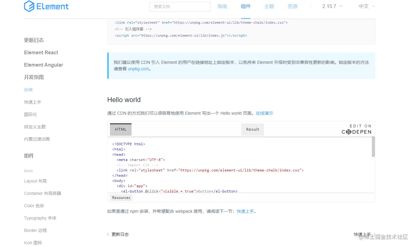Open 自定义主题 in the sidebar
The image size is (415, 247).
[x=35, y=127]
